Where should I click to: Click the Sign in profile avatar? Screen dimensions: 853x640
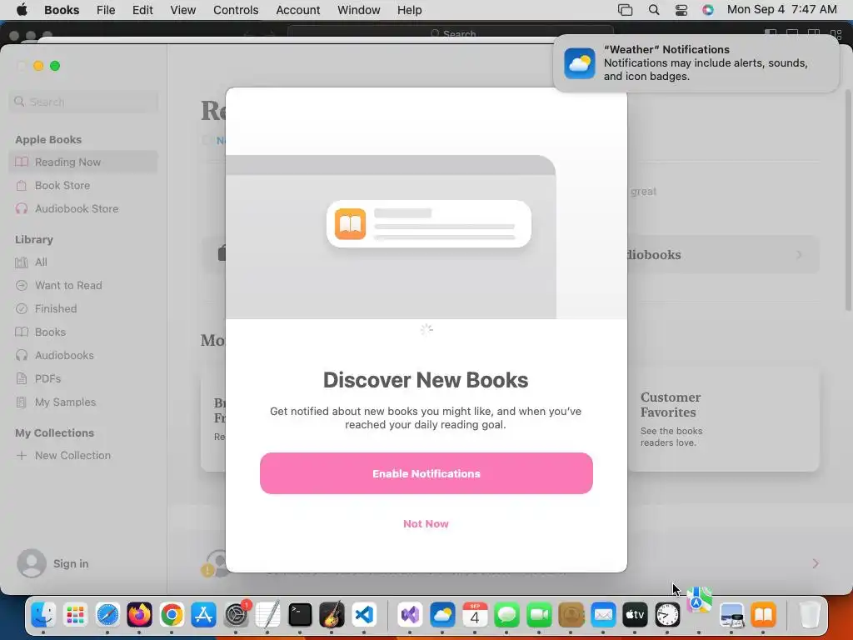[32, 563]
